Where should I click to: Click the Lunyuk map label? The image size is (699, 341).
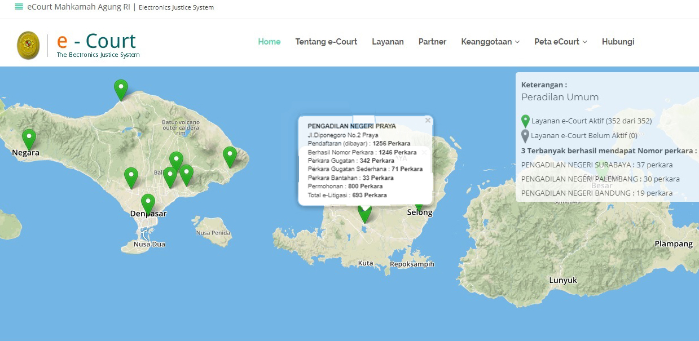[x=563, y=280]
